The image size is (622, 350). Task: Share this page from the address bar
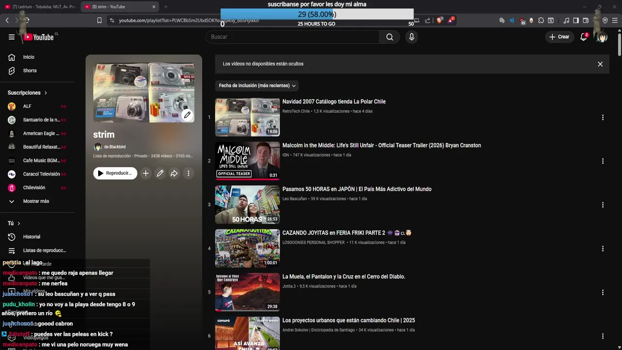(428, 20)
